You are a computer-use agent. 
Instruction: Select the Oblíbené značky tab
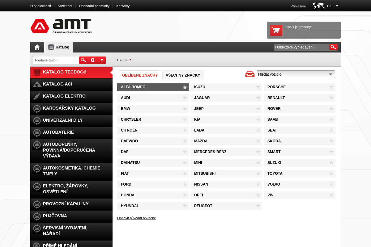tap(140, 75)
